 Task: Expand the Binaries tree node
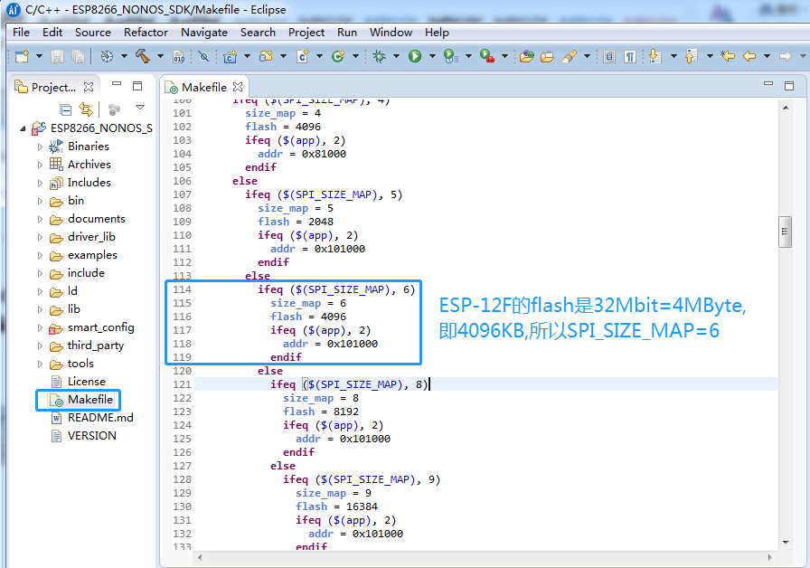click(40, 147)
